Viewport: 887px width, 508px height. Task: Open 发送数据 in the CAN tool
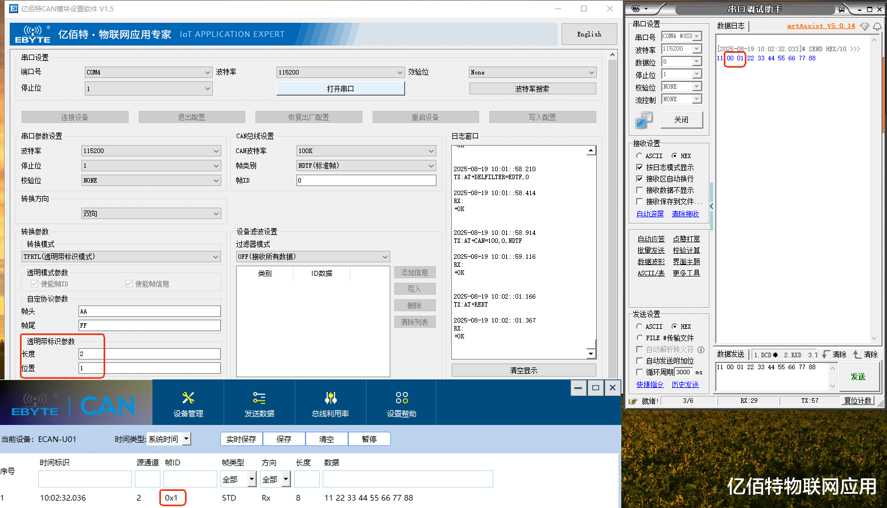(259, 404)
